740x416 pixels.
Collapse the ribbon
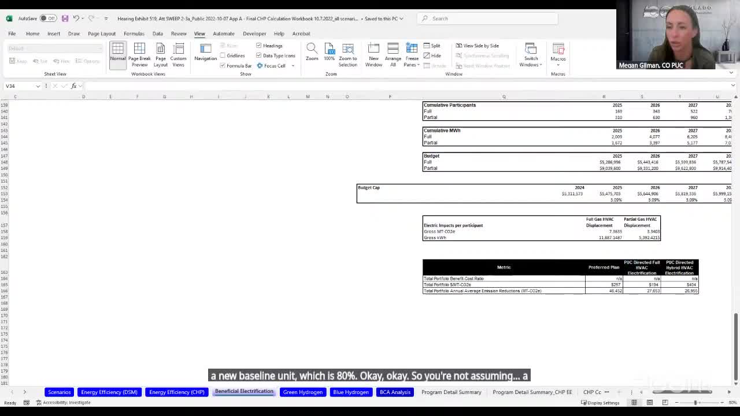[x=731, y=73]
